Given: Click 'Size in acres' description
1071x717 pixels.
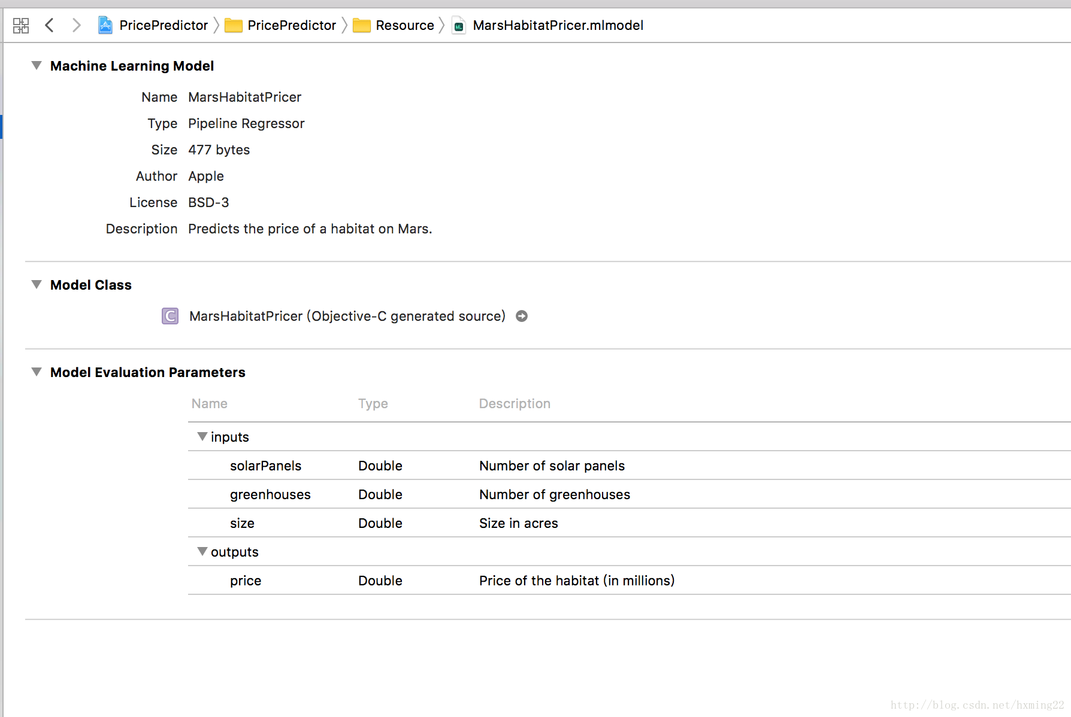Looking at the screenshot, I should [x=518, y=523].
